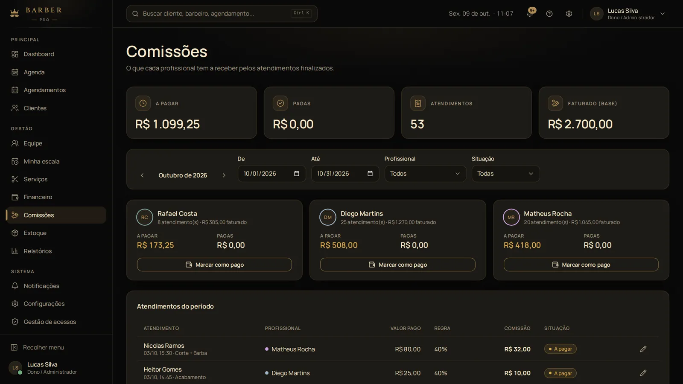
Task: Open Minha escala in the sidebar
Action: (56, 161)
